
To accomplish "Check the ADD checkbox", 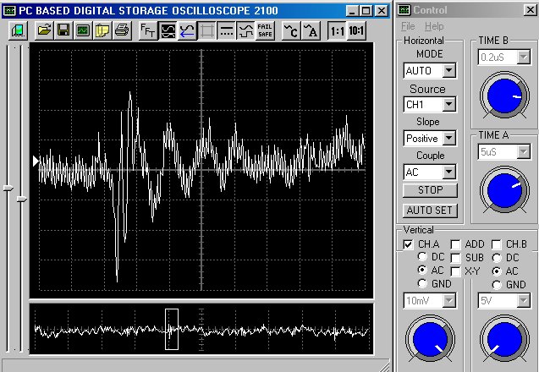I will (x=456, y=244).
